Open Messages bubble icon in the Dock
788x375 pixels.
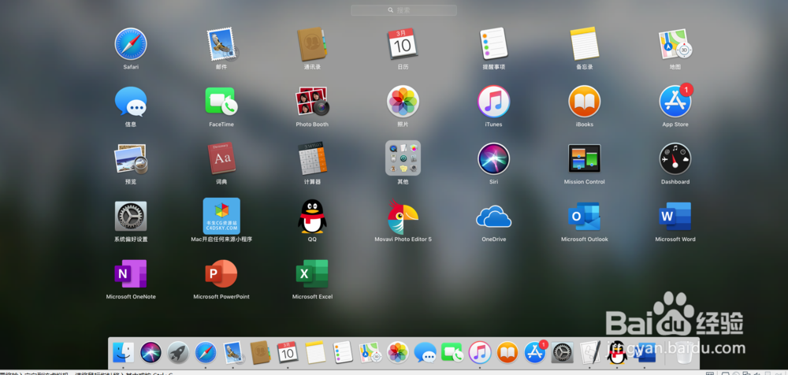pos(426,353)
